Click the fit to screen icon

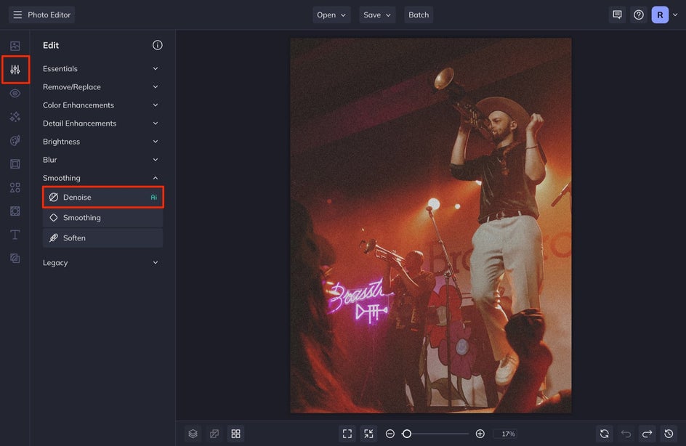coord(347,434)
